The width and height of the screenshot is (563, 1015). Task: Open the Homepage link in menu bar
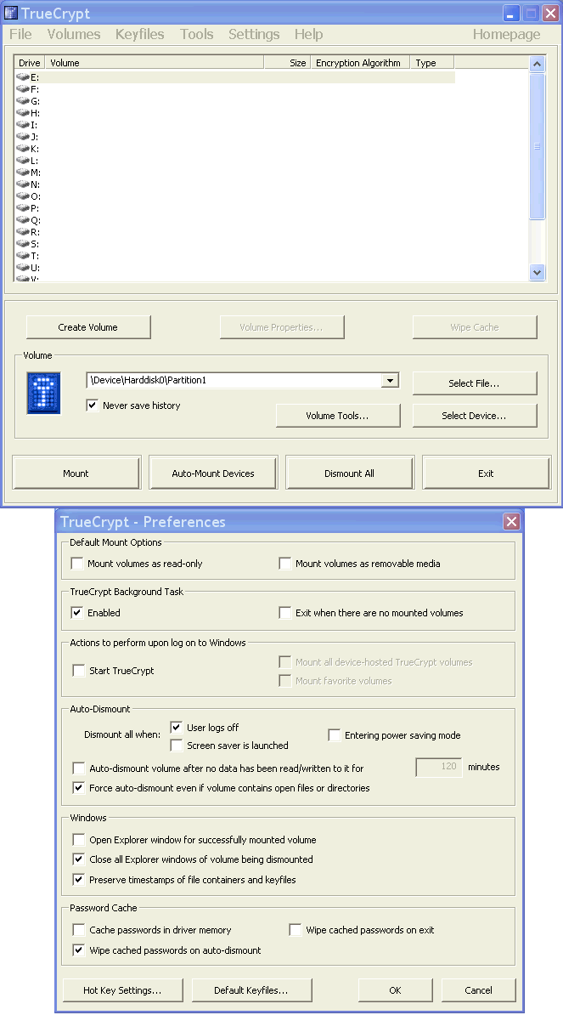(506, 34)
